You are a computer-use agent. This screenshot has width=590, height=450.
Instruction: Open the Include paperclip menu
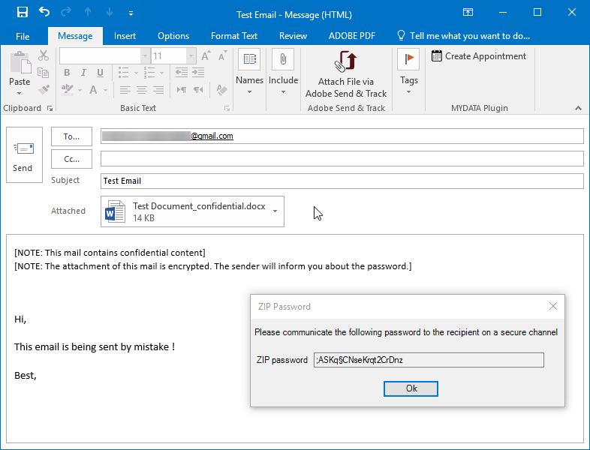tap(283, 73)
